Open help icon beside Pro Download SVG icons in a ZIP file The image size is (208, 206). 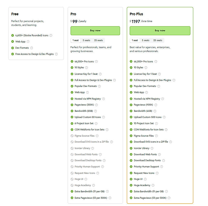tap(112, 142)
